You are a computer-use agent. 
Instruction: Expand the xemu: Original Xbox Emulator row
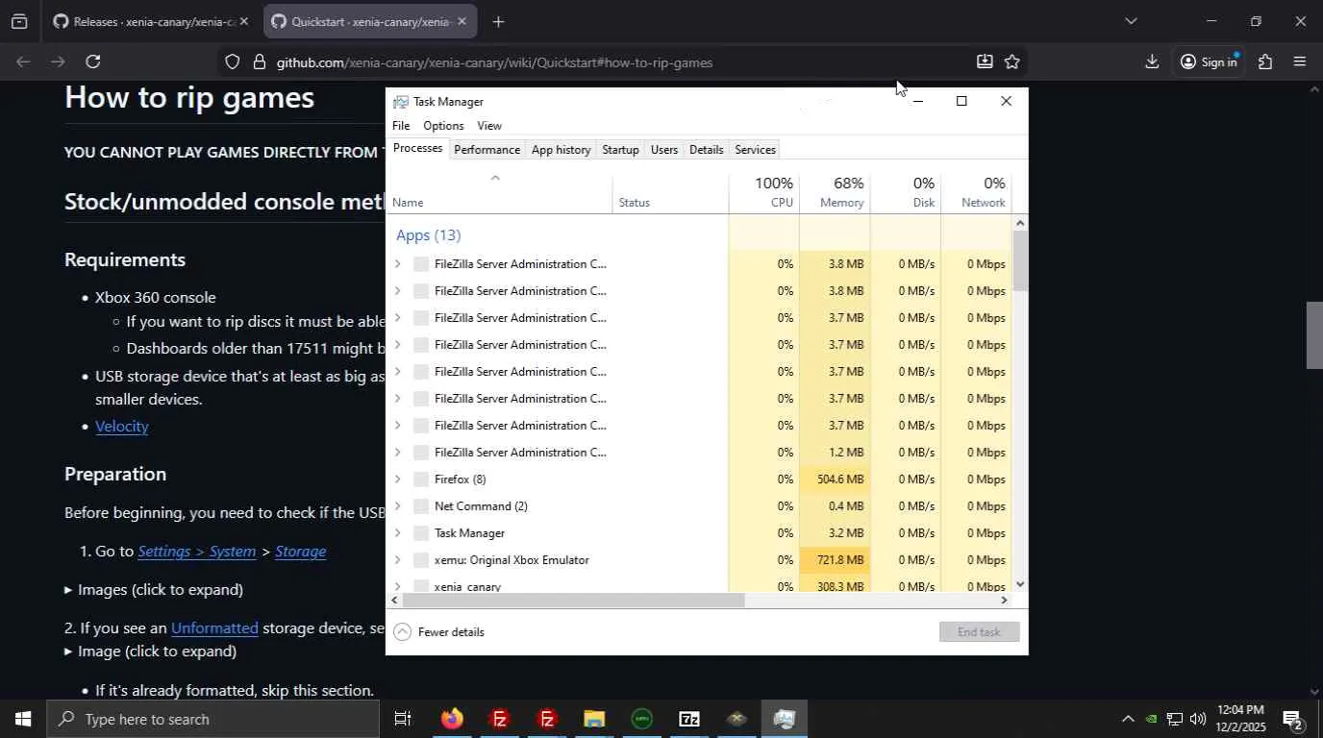(x=397, y=560)
